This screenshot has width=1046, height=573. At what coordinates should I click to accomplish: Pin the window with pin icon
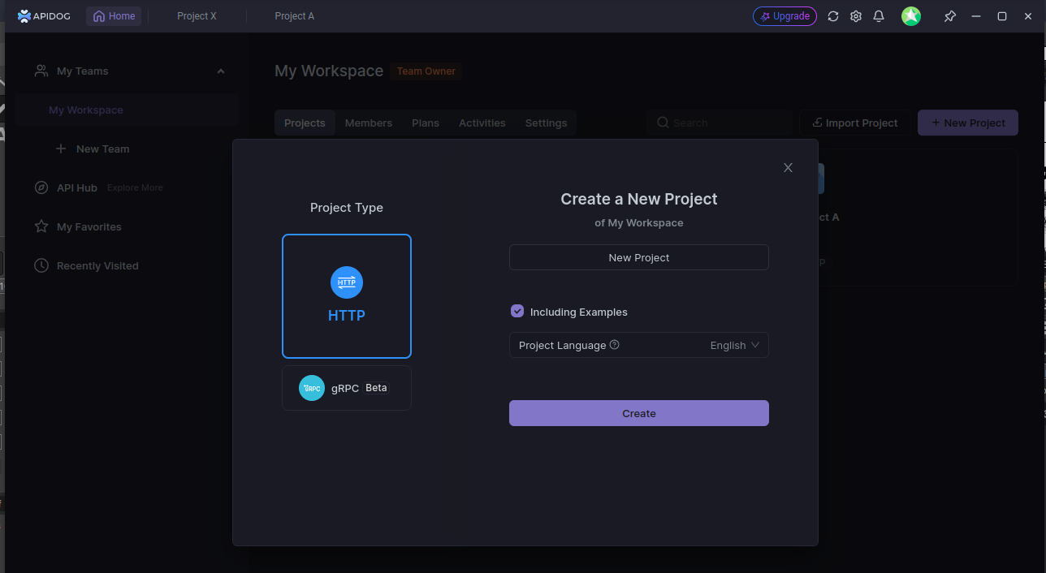[949, 16]
